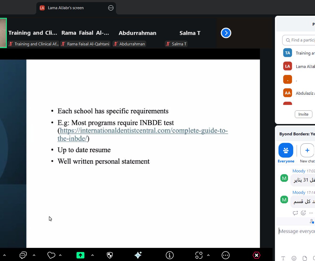Click the red leave meeting icon
Viewport: 315px width, 261px height.
(256, 255)
